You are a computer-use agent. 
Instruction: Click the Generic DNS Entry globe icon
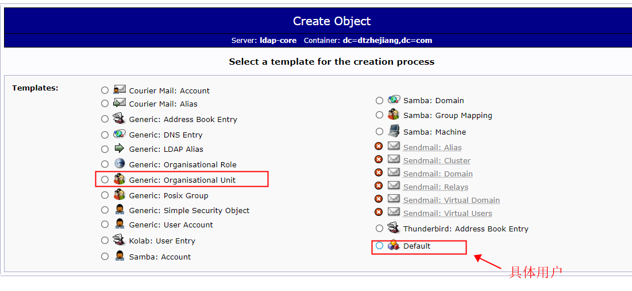coord(120,134)
